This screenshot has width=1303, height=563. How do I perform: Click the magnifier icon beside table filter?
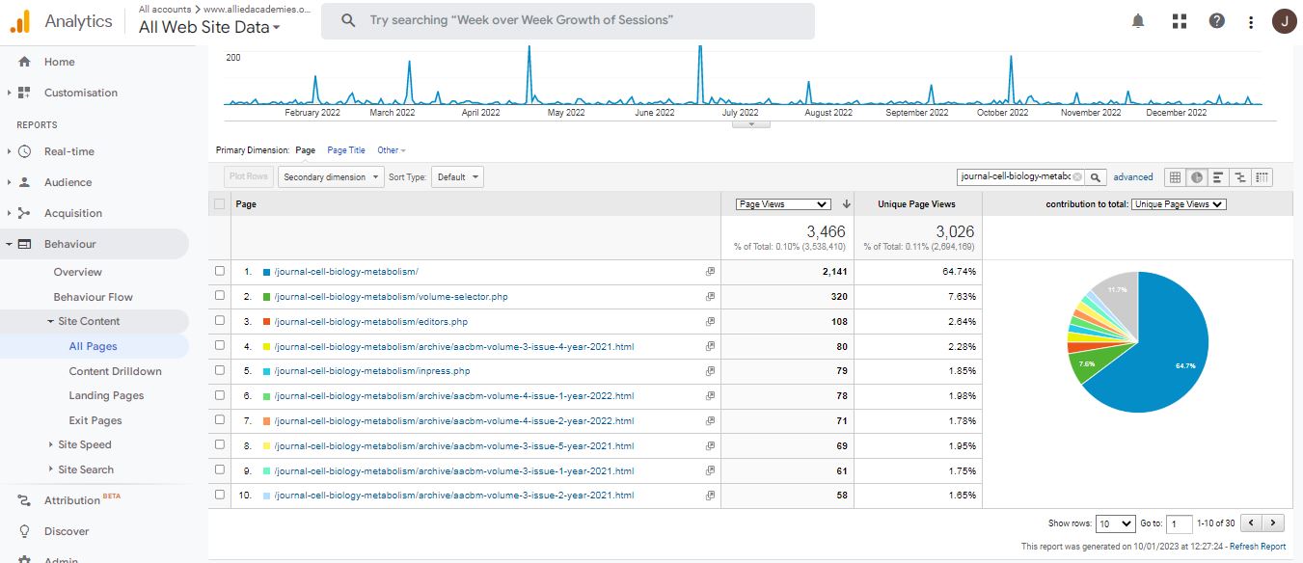pyautogui.click(x=1096, y=177)
